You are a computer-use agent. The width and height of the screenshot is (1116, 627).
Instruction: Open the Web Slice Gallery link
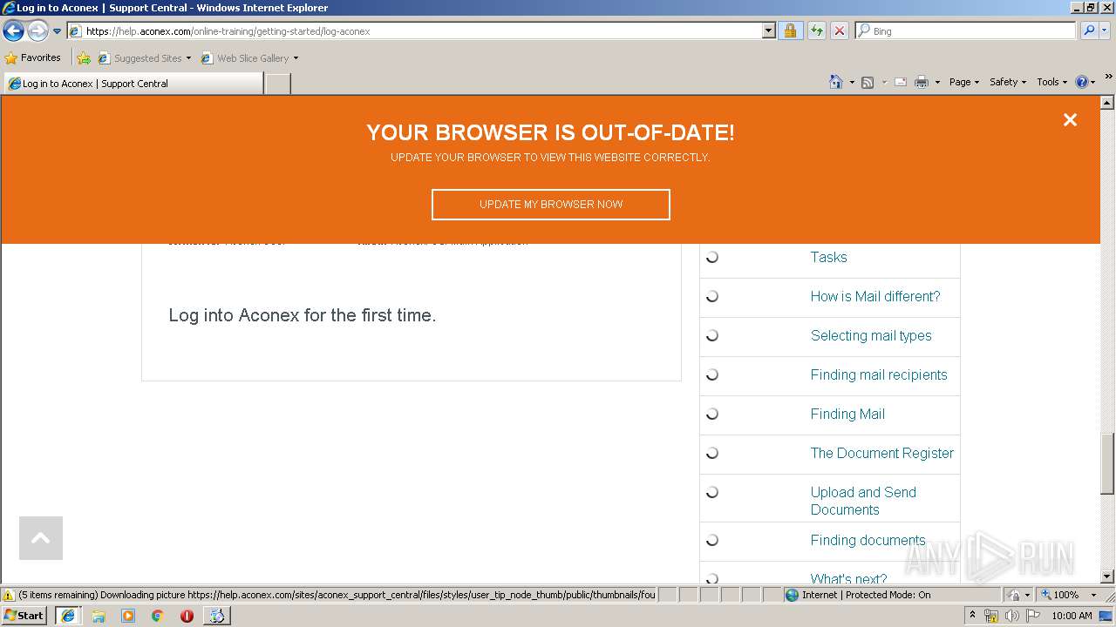point(249,58)
